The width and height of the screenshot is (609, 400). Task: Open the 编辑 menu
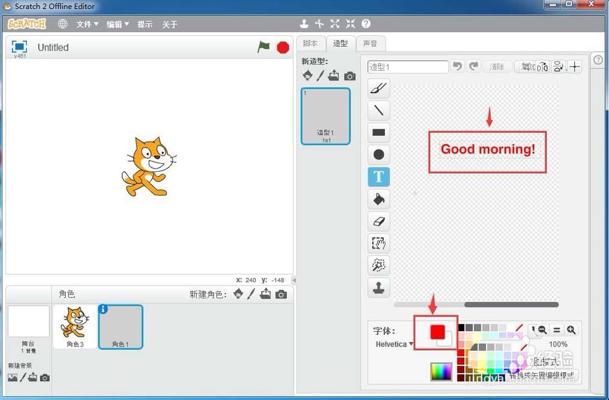point(118,24)
